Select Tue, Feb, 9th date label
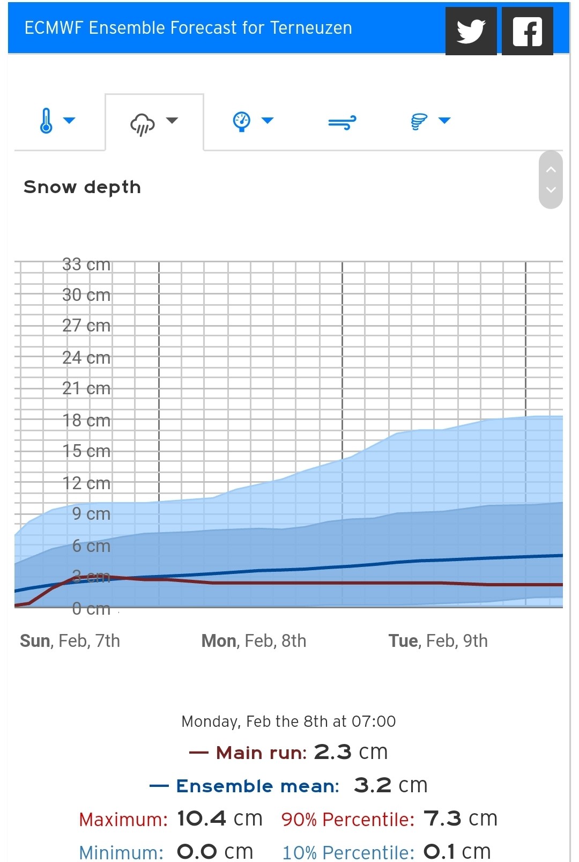The height and width of the screenshot is (862, 579). pos(438,640)
